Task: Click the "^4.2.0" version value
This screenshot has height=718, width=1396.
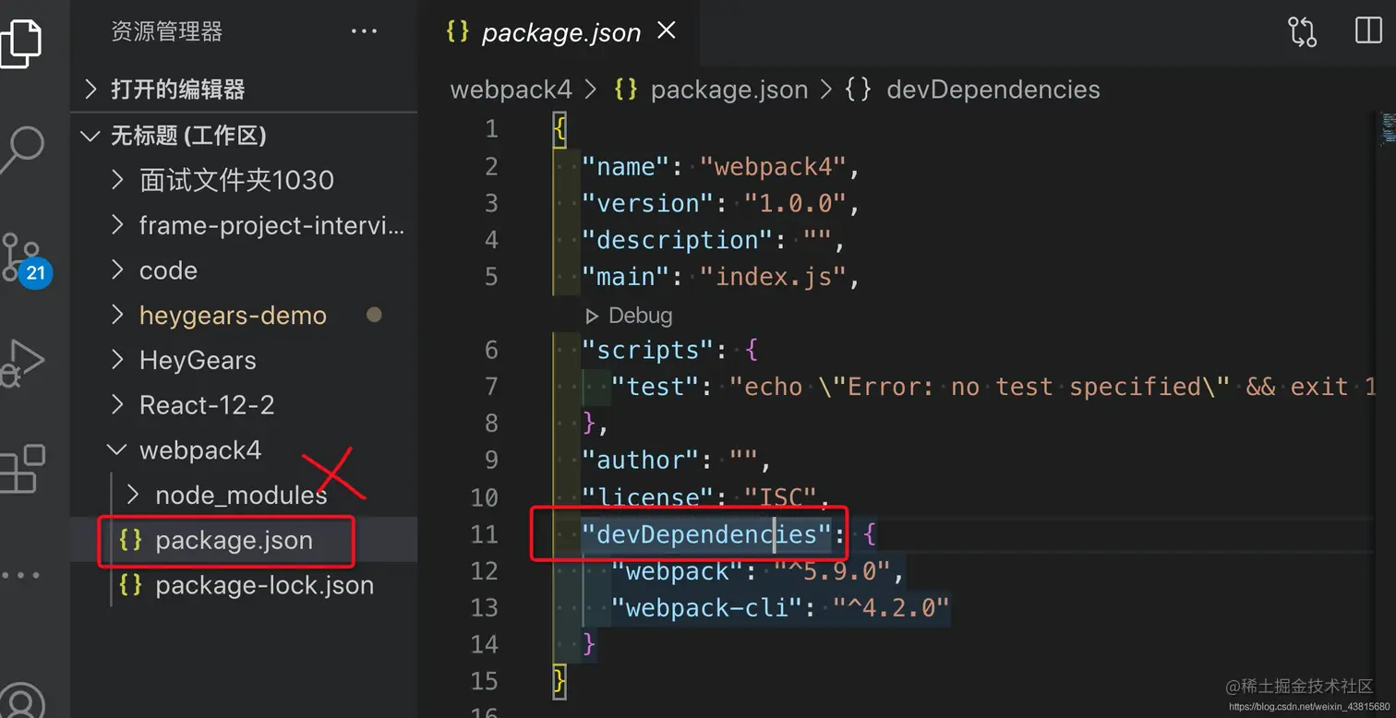Action: pos(891,607)
